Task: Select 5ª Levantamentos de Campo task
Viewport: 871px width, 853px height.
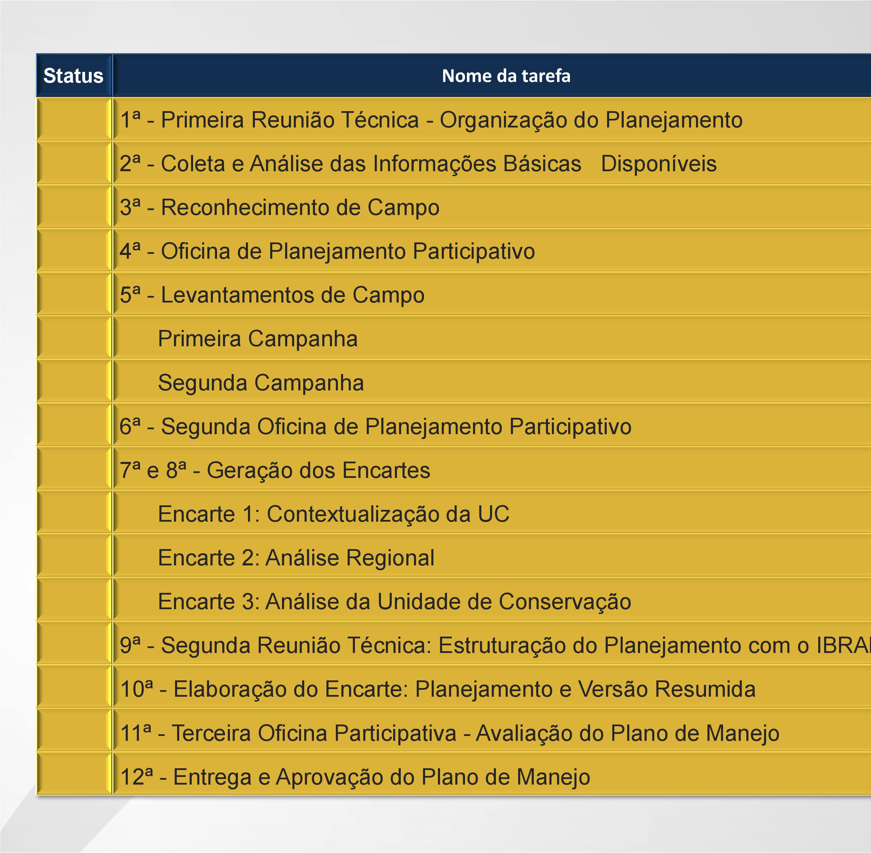Action: coord(492,295)
